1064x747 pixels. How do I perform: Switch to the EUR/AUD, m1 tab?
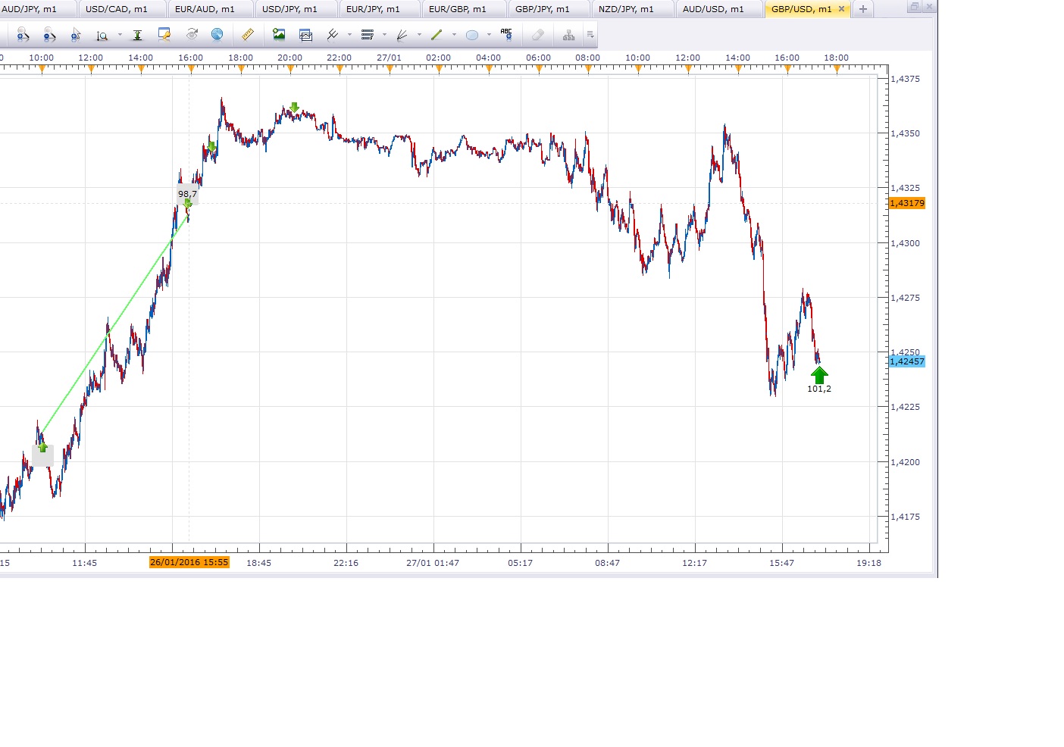coord(205,9)
